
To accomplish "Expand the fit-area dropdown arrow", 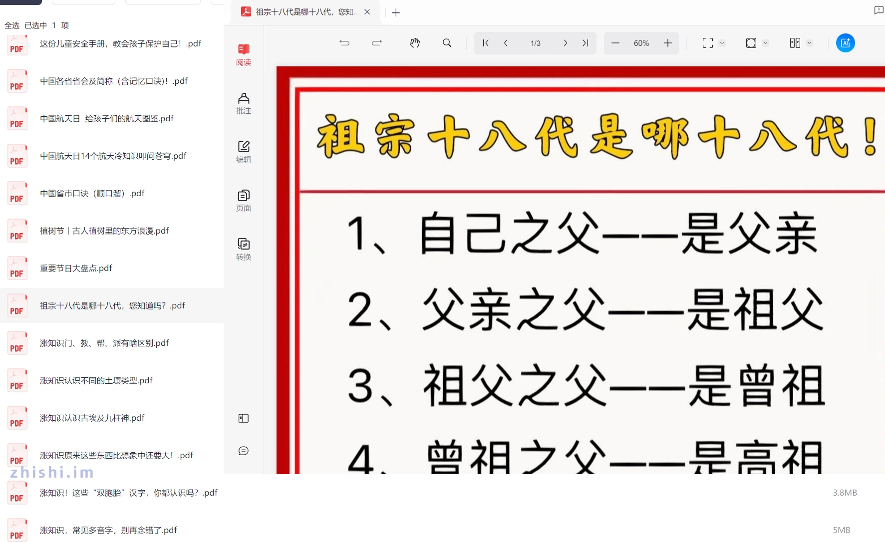I will 722,43.
